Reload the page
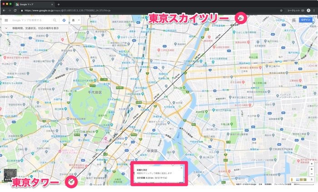The image size is (318, 192). pyautogui.click(x=15, y=10)
